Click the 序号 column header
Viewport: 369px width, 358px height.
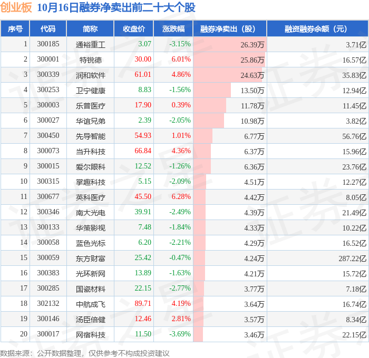(x=15, y=29)
